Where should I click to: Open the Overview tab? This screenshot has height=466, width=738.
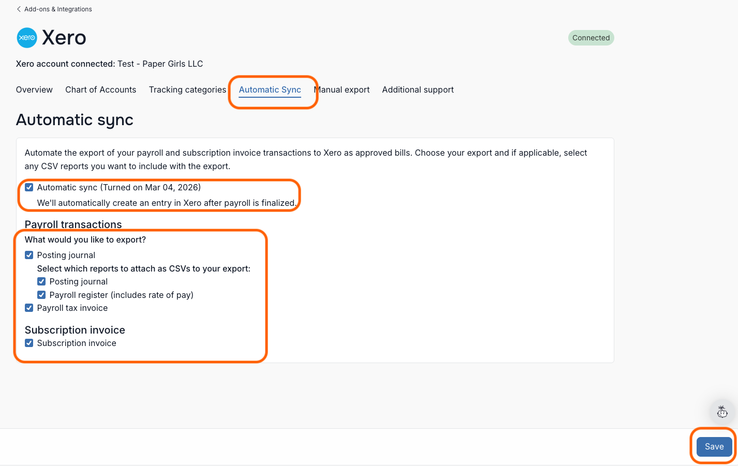pos(34,90)
